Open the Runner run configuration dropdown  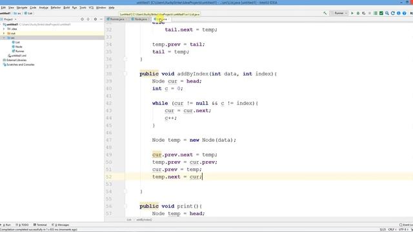(x=339, y=13)
